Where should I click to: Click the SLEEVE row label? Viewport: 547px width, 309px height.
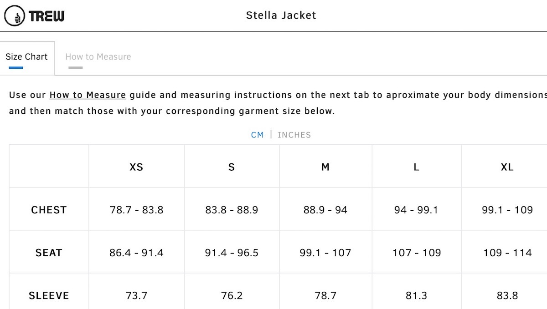point(49,295)
